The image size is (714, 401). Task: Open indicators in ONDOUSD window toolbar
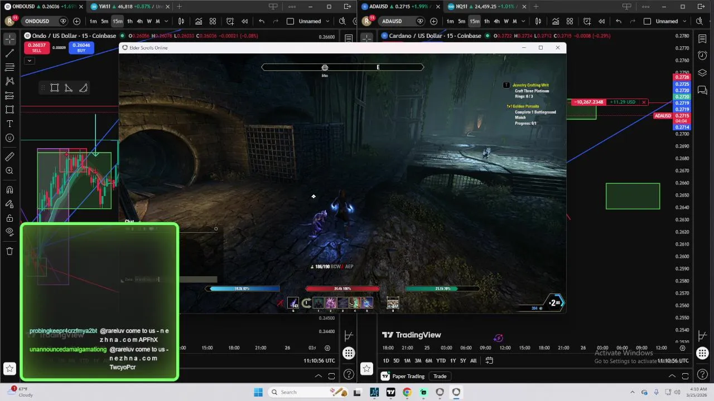tap(199, 21)
